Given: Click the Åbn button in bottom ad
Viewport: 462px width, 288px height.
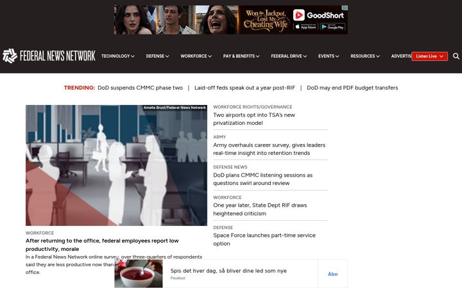Looking at the screenshot, I should [332, 274].
